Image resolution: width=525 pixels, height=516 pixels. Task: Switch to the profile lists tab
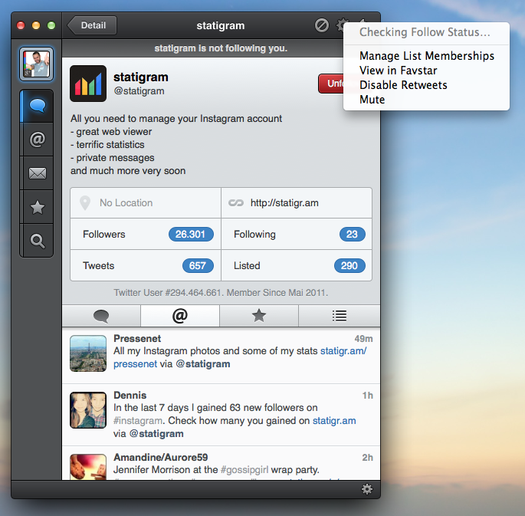(x=340, y=316)
